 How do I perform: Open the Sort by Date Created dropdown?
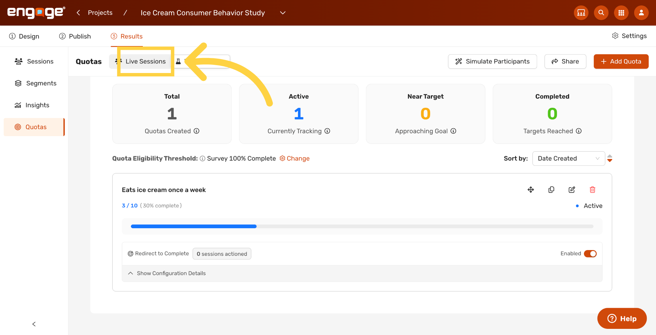(569, 158)
